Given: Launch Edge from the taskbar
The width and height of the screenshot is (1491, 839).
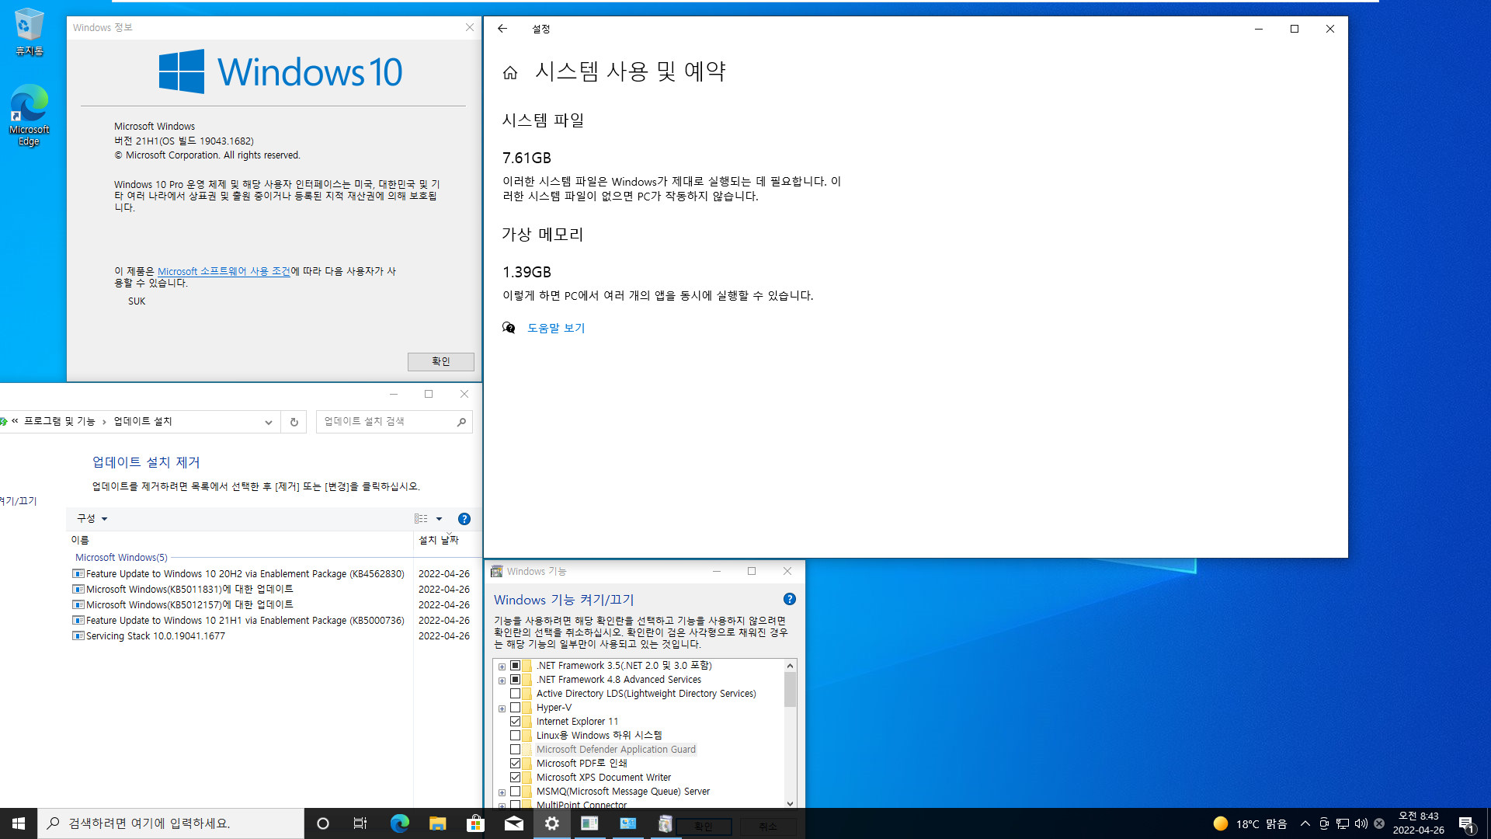Looking at the screenshot, I should point(399,823).
